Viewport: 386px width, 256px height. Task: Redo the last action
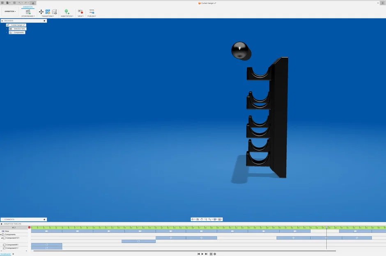click(25, 3)
